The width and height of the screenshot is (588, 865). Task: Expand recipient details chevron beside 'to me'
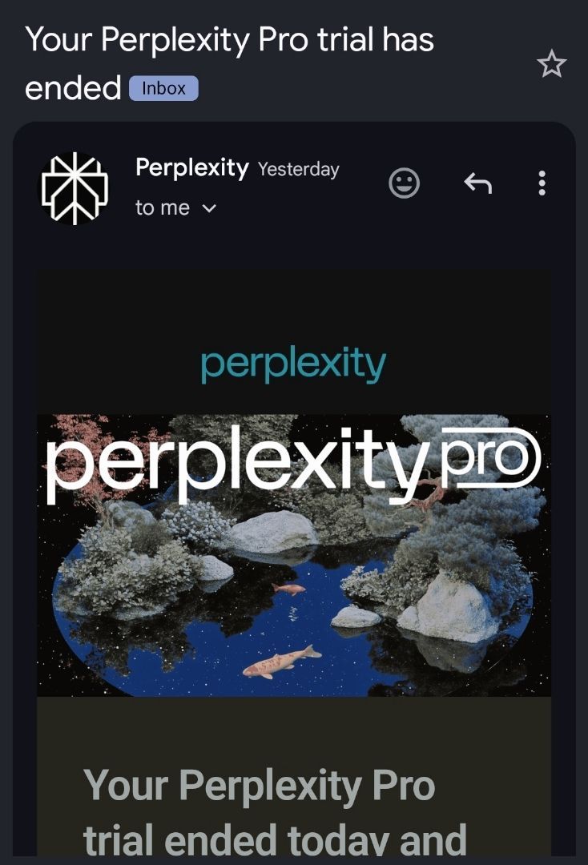tap(209, 208)
